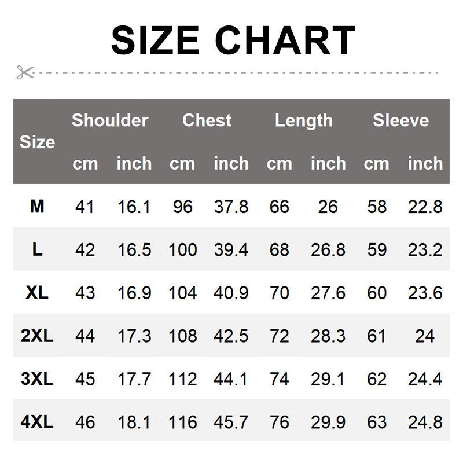This screenshot has width=463, height=463.
Task: Select the 29.9 length inch value
Action: 328,422
